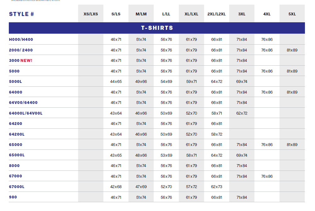This screenshot has width=315, height=211.
Task: Click 81x89 in the 2000/ 2400 row
Action: [x=292, y=50]
